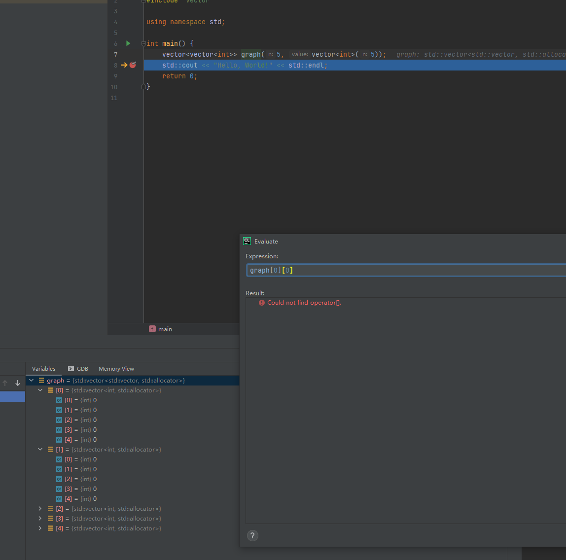Click the Evaluate dialog title text

pyautogui.click(x=266, y=242)
